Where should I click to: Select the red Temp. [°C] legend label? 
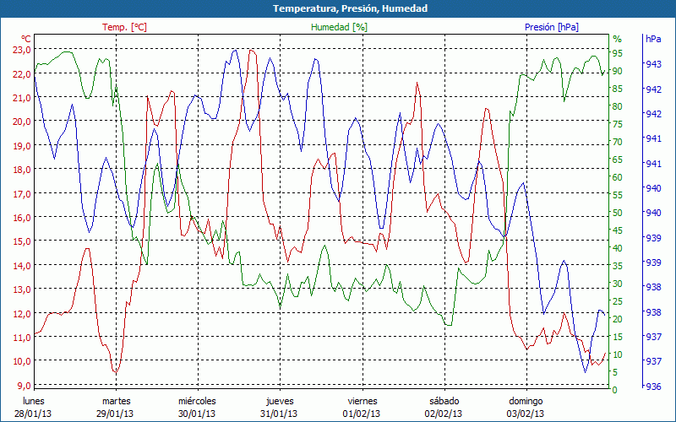click(x=124, y=27)
